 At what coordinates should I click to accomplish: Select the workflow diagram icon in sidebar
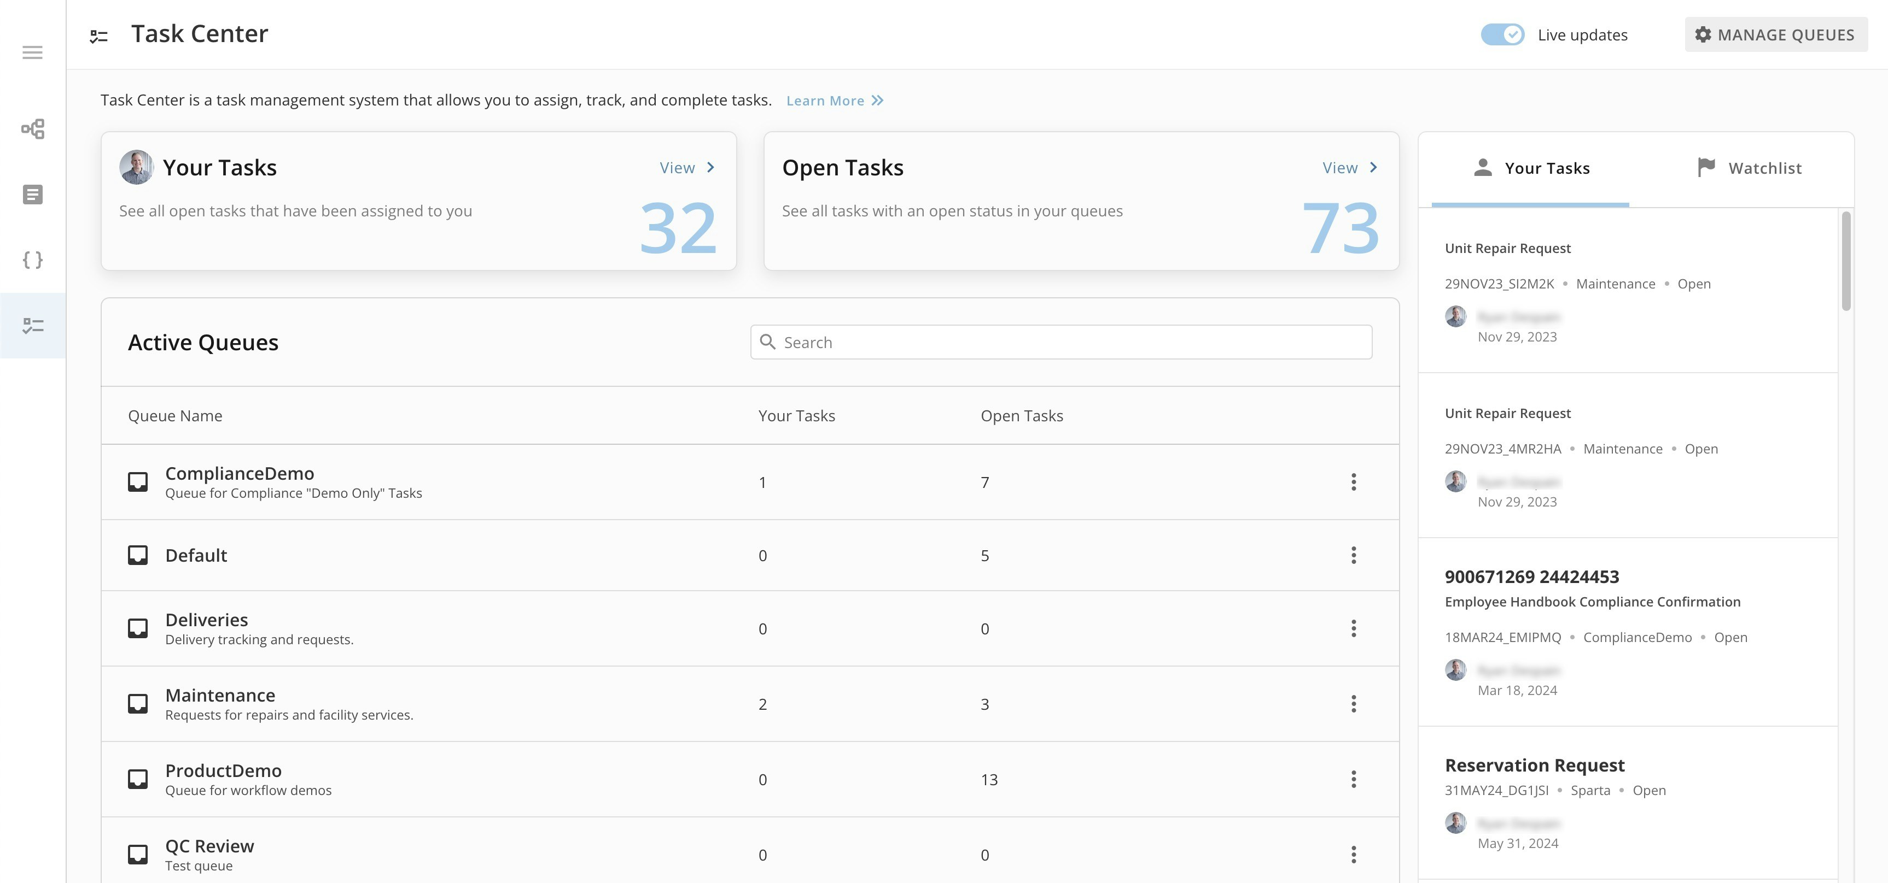pos(33,129)
